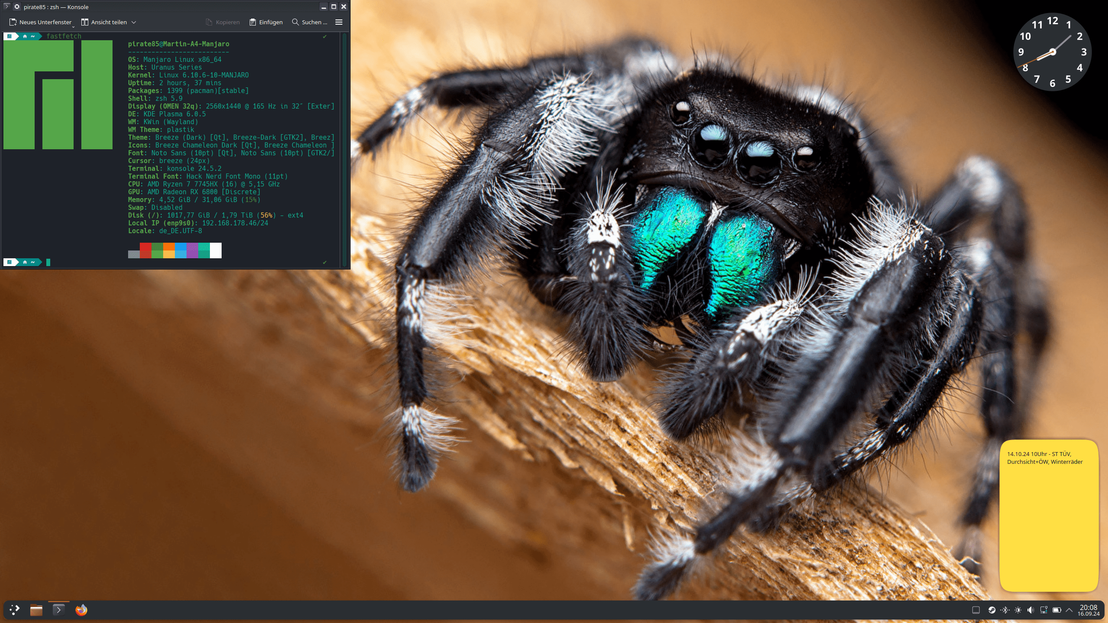Click the 'pirate85@Martin-A4-Manjaro' header text
This screenshot has height=623, width=1108.
179,44
